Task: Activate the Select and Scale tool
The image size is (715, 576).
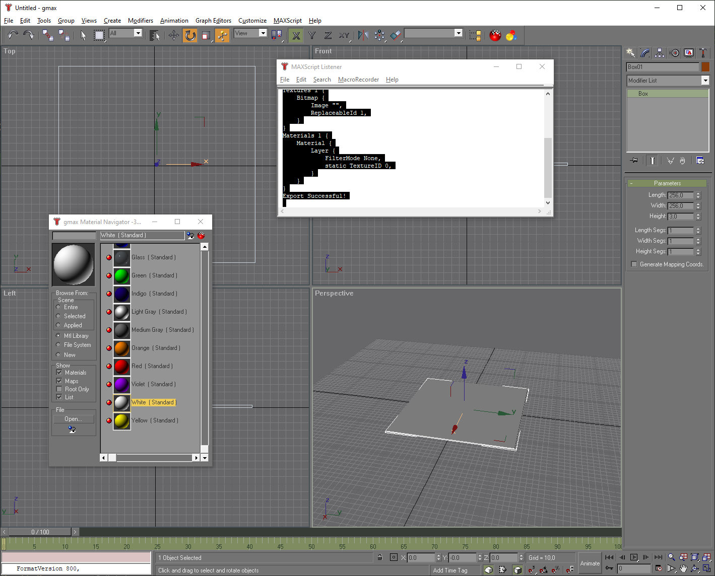Action: [206, 35]
